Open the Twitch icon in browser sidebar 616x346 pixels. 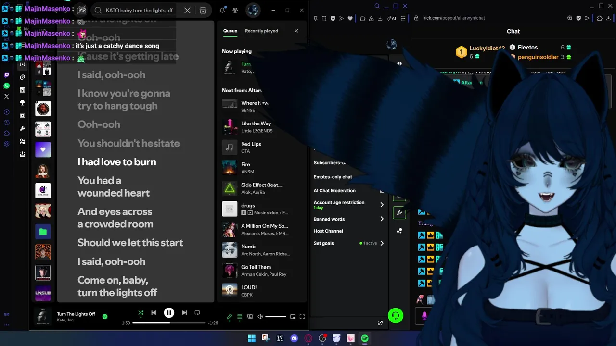(x=7, y=75)
